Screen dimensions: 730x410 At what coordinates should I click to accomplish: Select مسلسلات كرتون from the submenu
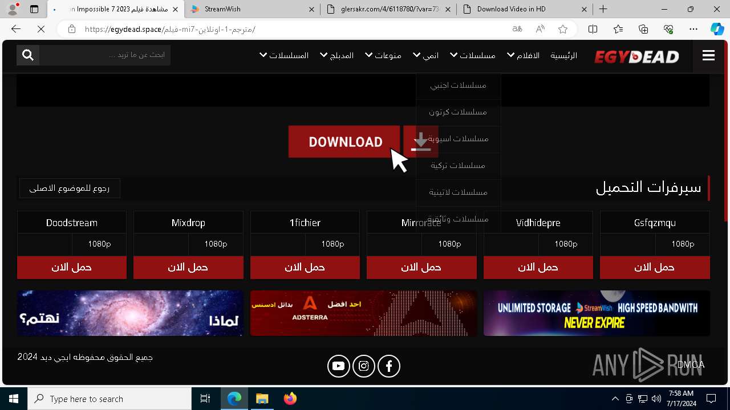[x=458, y=112]
